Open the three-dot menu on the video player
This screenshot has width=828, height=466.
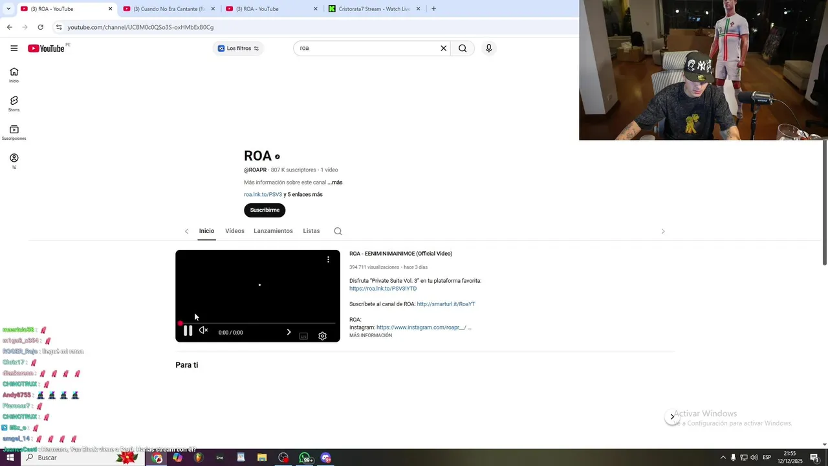(x=328, y=260)
